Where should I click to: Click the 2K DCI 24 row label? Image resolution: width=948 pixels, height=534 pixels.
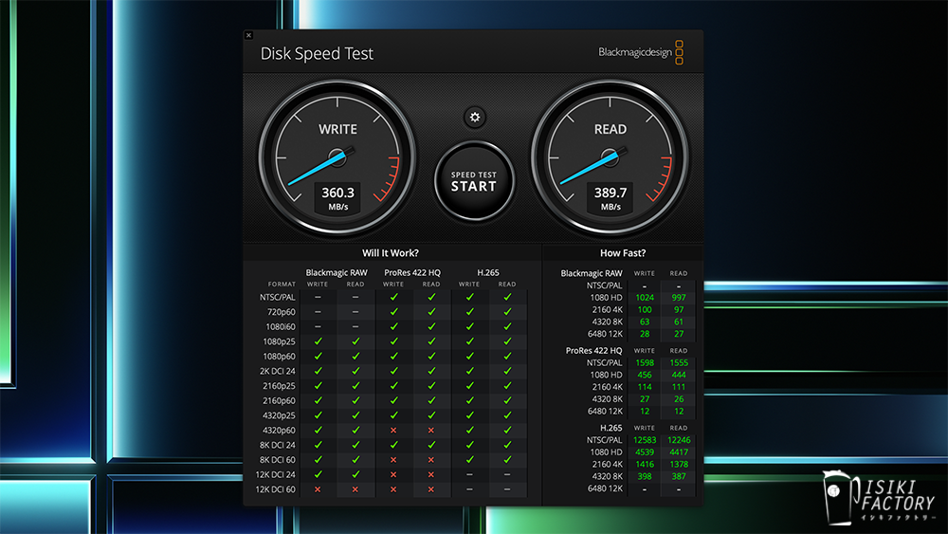click(278, 371)
